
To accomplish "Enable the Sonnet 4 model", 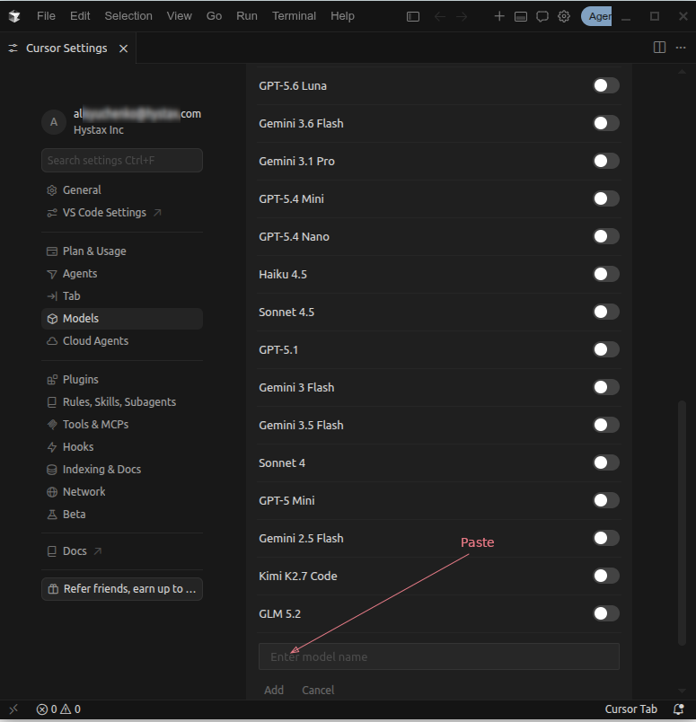I will (x=605, y=462).
